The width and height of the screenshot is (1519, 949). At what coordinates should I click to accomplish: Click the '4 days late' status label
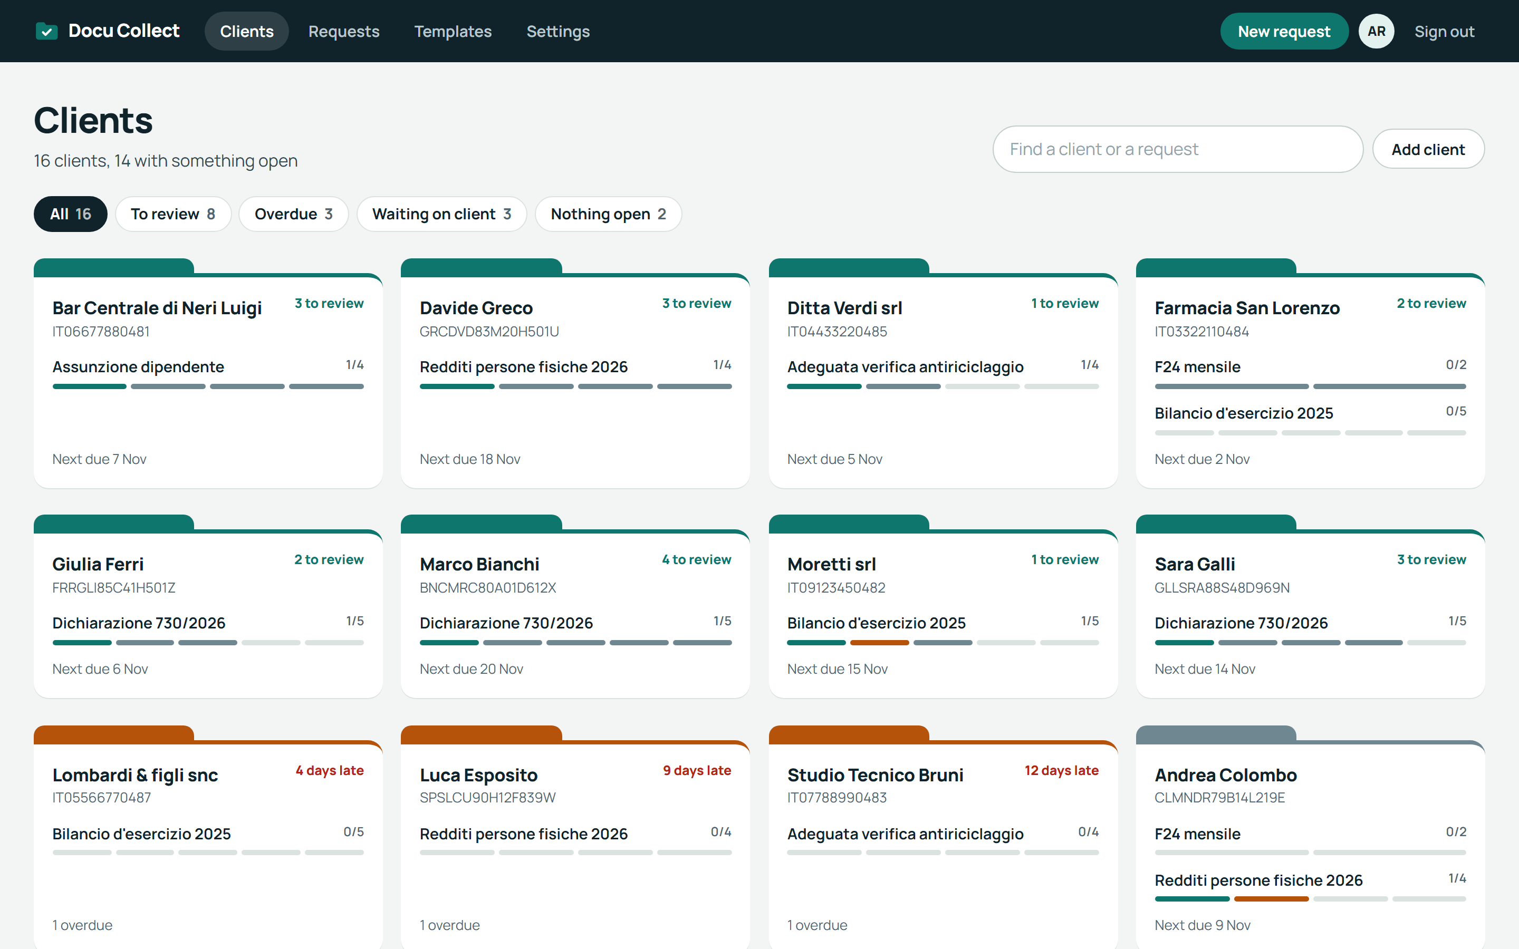pyautogui.click(x=330, y=770)
